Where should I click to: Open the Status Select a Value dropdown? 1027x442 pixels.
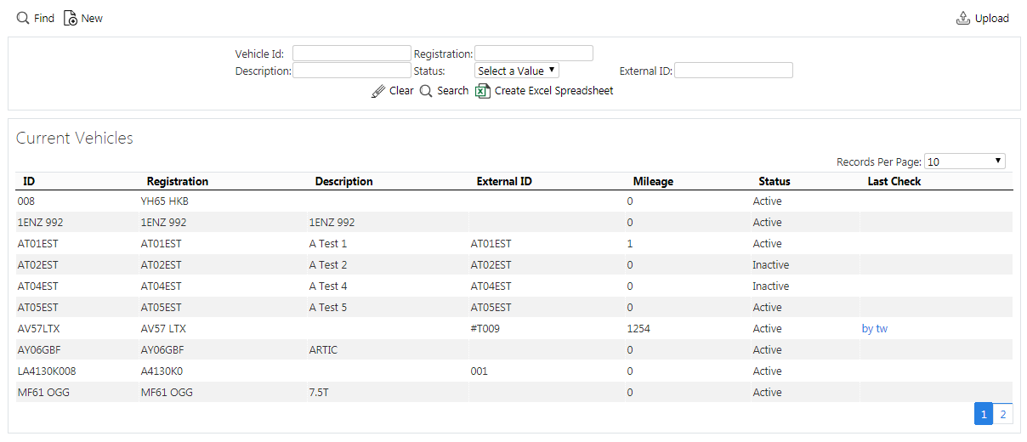click(517, 71)
